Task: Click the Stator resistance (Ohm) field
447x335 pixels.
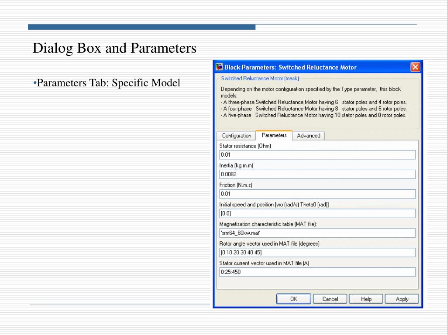Action: (317, 155)
